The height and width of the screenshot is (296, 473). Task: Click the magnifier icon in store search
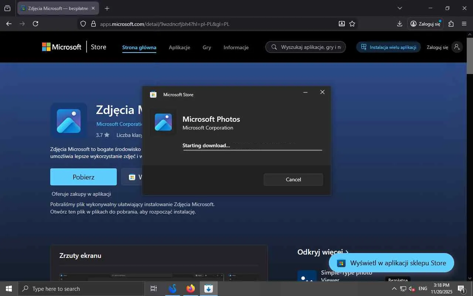click(x=274, y=47)
